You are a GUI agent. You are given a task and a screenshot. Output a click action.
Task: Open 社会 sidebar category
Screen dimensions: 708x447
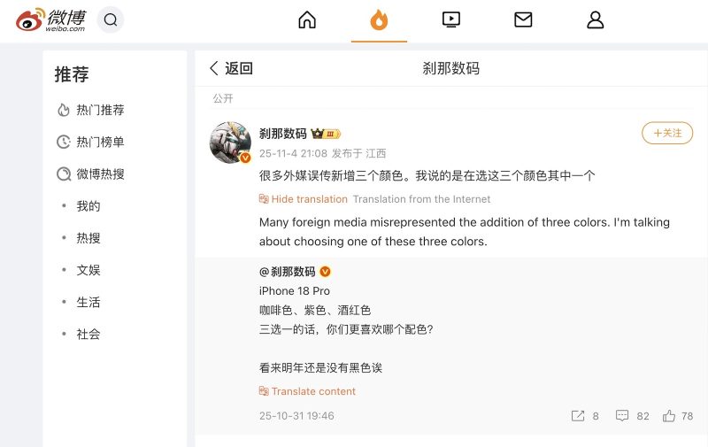(88, 334)
